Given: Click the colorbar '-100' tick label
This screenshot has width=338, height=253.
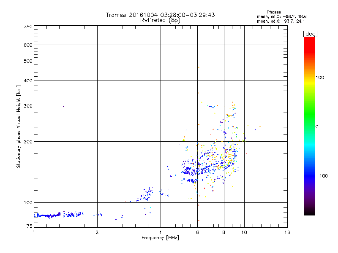Looking at the screenshot, I should point(322,176).
